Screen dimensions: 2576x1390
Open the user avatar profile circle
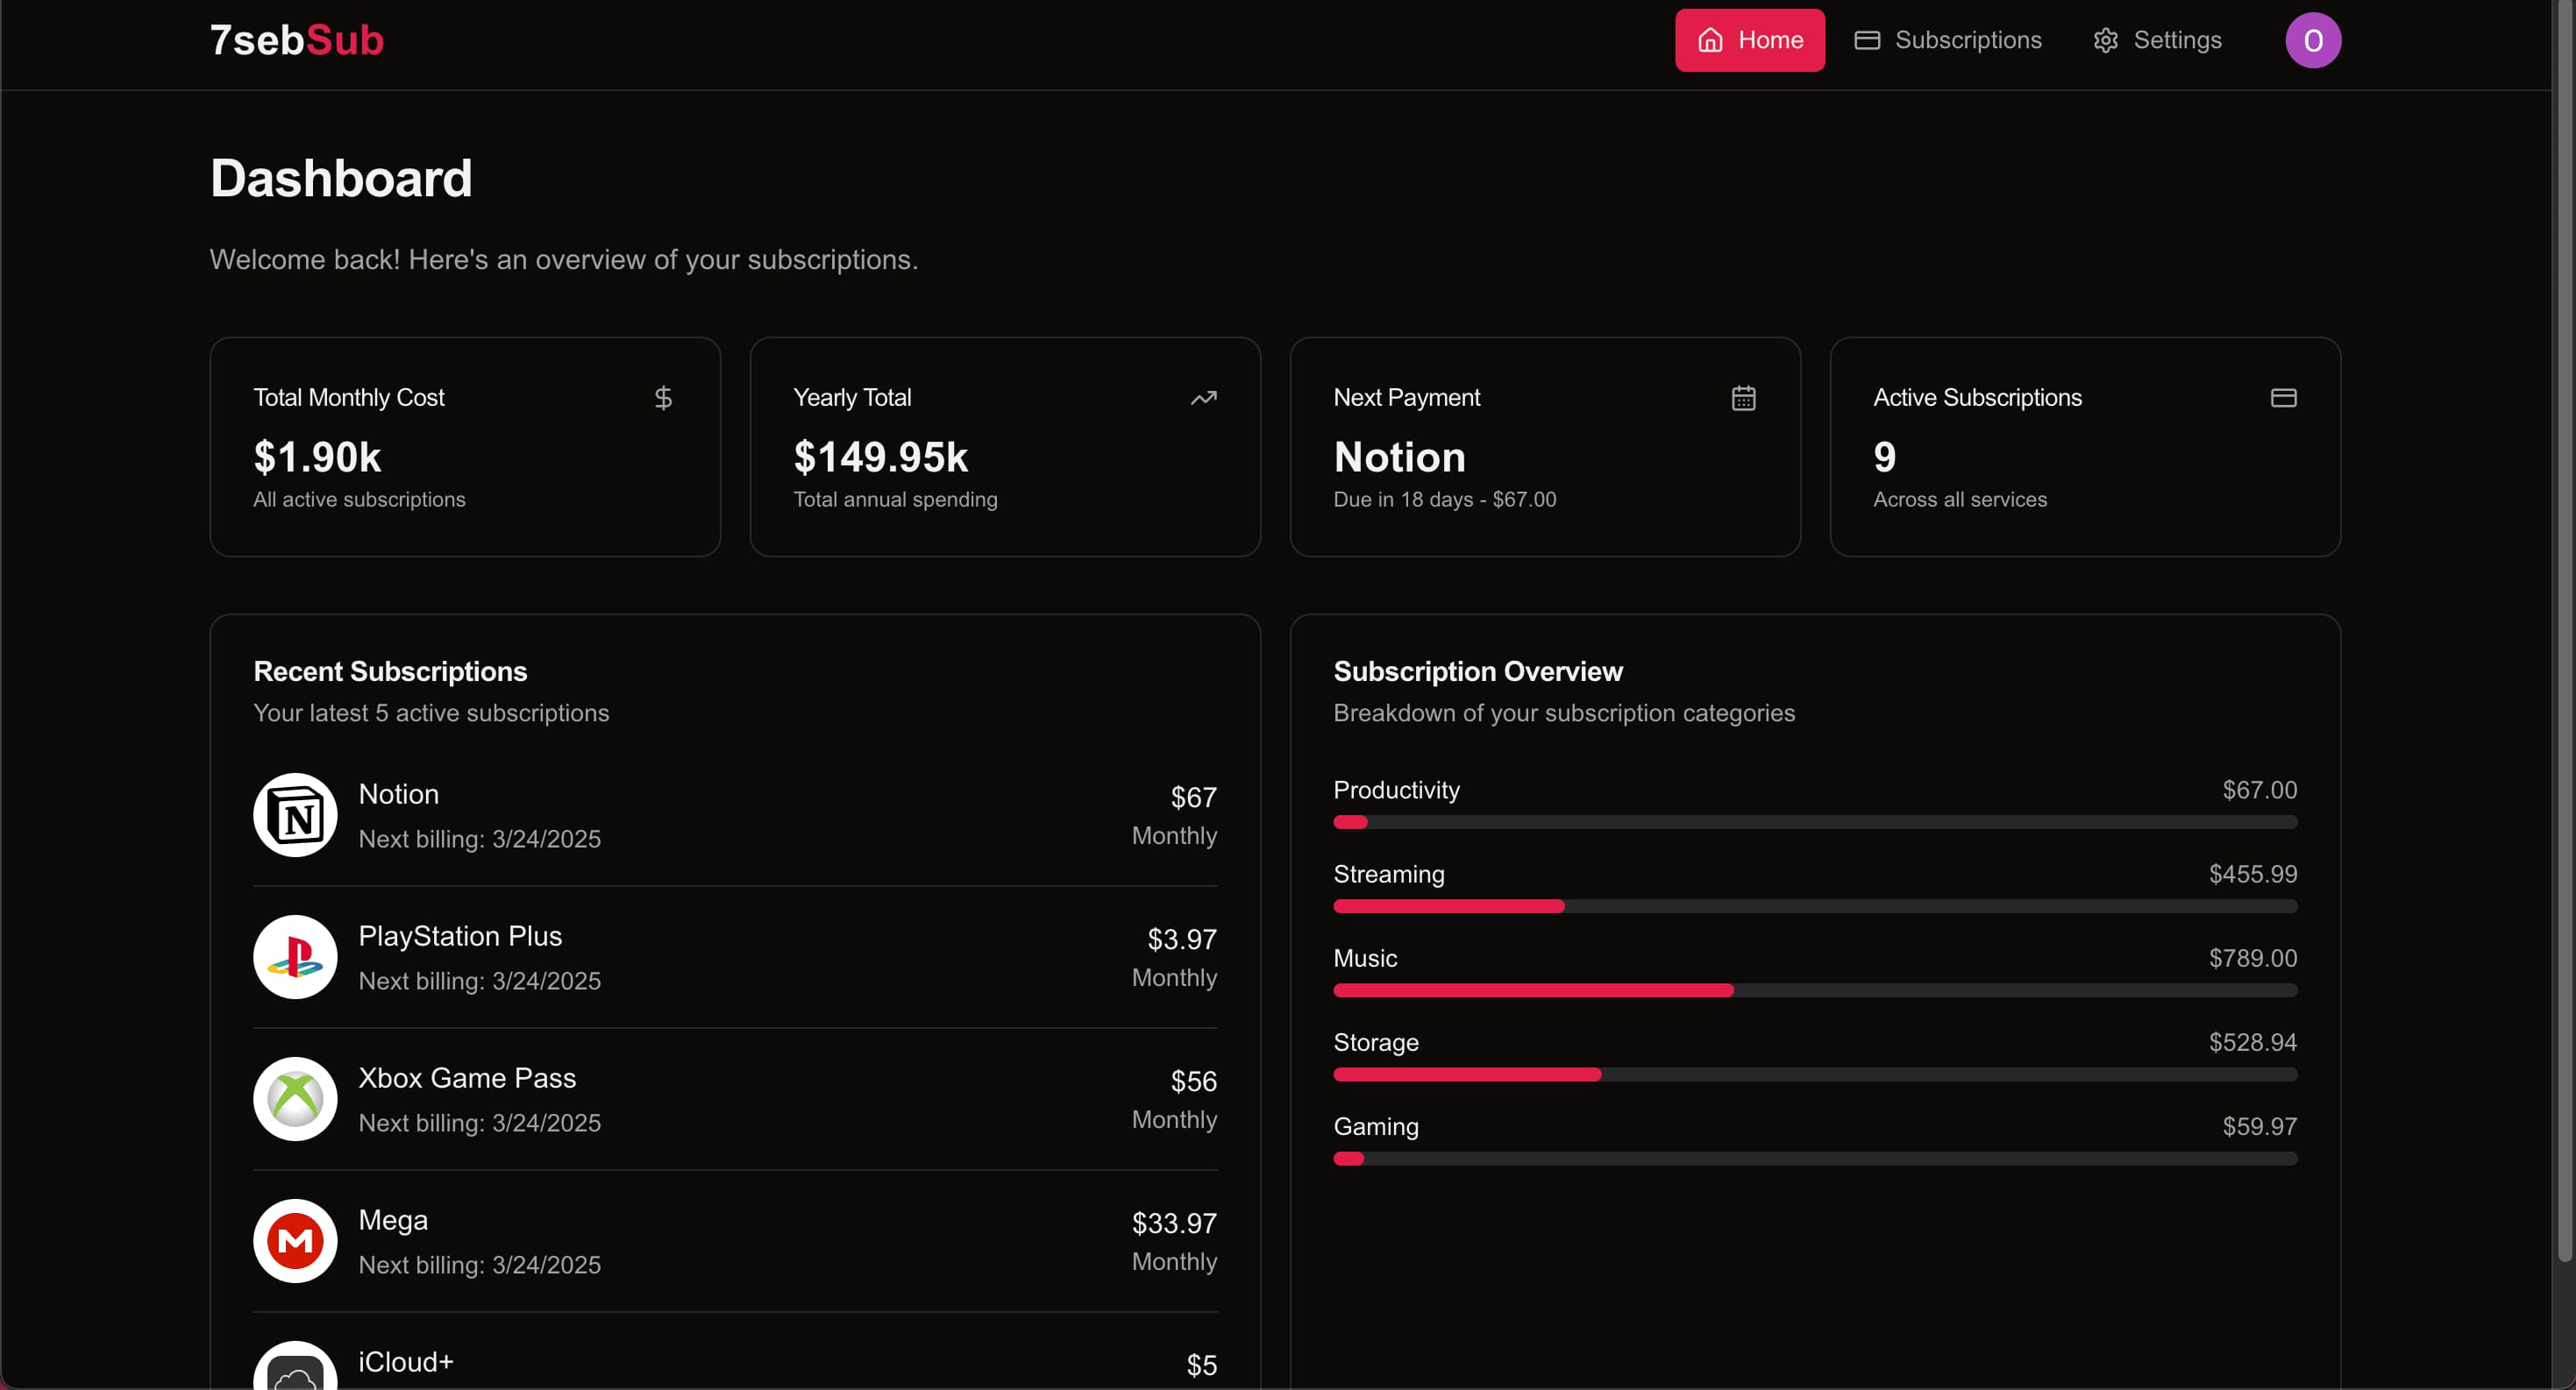tap(2312, 40)
